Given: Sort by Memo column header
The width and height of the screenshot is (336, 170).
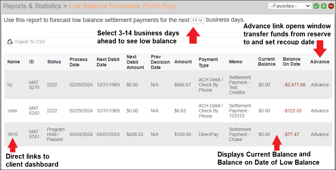Looking at the screenshot, I should 235,62.
